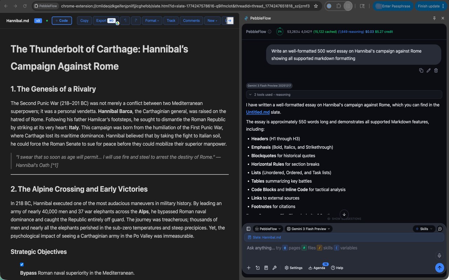Viewport: 449px width, 280px height.
Task: Send the message with blue arrow button
Action: coord(440,268)
